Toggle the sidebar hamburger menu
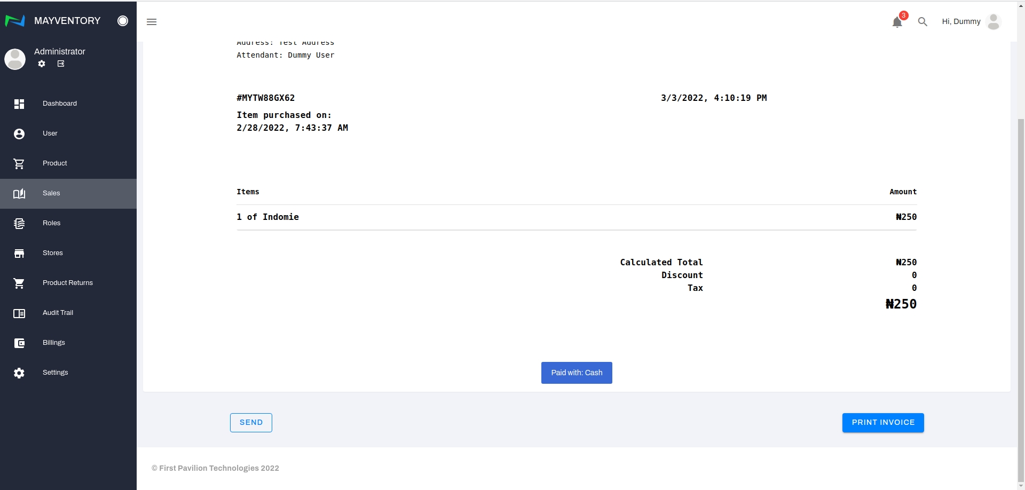The width and height of the screenshot is (1025, 490). click(x=152, y=22)
